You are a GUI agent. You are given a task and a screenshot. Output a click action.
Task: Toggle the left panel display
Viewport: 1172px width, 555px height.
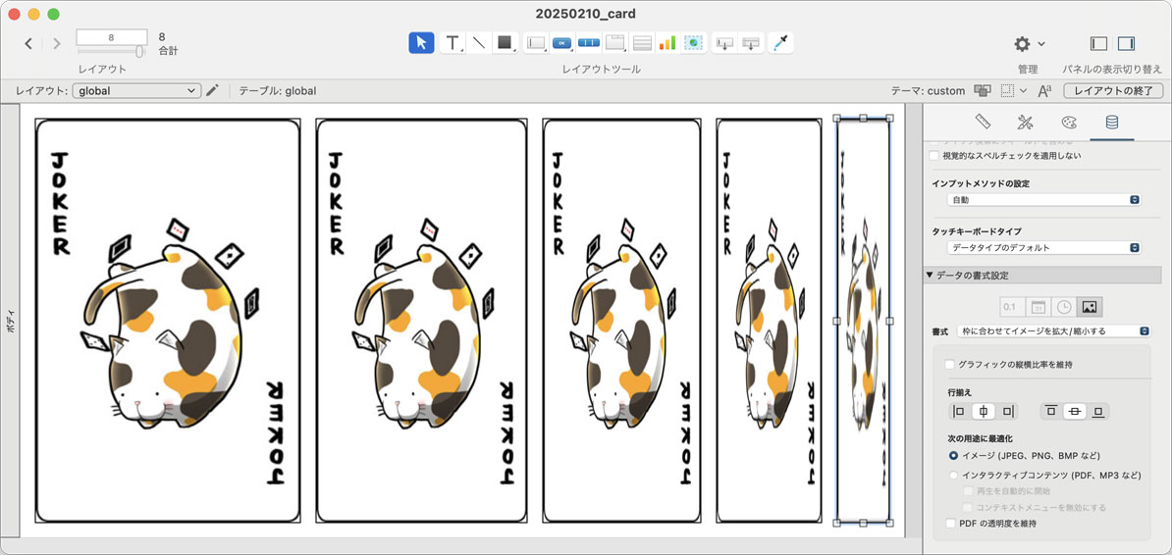(1098, 43)
